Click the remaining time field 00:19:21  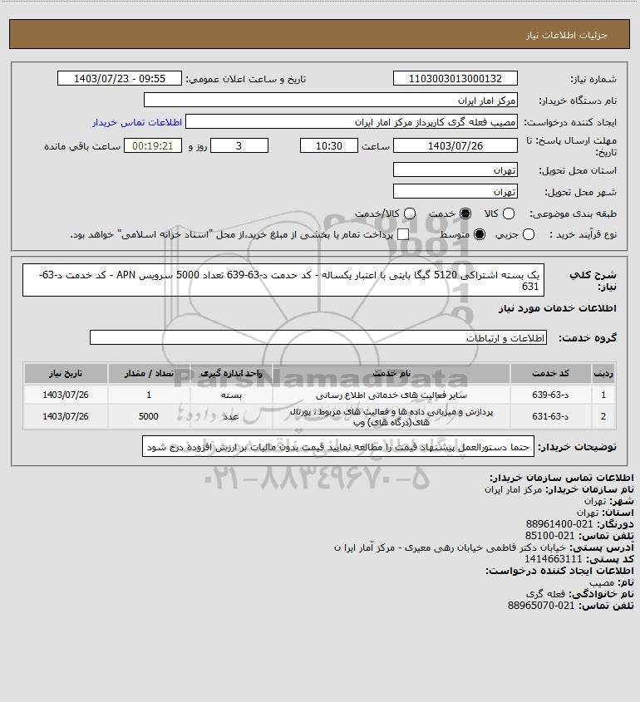[153, 145]
